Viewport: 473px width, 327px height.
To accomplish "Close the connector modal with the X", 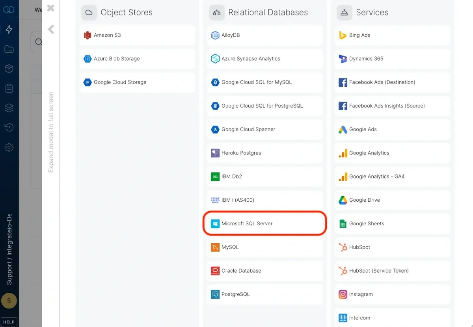I will pyautogui.click(x=50, y=8).
